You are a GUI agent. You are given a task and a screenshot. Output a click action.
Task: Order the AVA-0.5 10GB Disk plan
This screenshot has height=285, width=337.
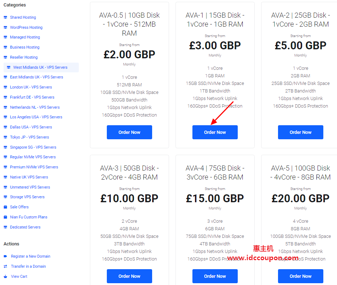129,132
